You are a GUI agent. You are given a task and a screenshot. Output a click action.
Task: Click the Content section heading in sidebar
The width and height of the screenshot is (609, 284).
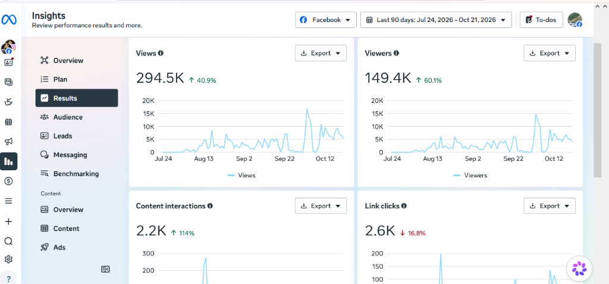point(51,194)
